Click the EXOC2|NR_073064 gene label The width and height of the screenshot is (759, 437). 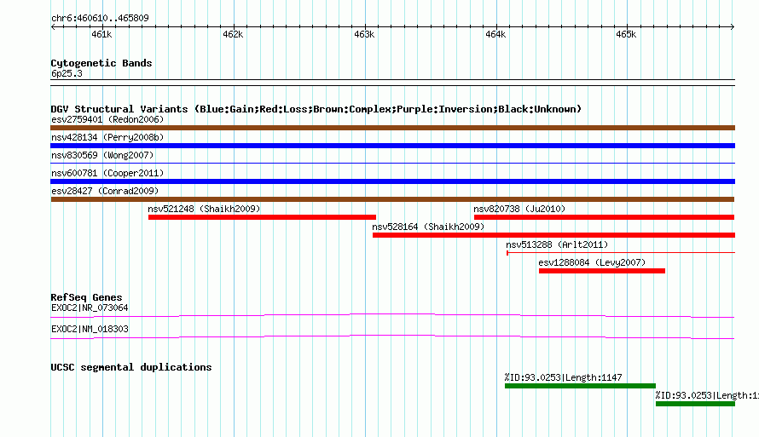(90, 308)
